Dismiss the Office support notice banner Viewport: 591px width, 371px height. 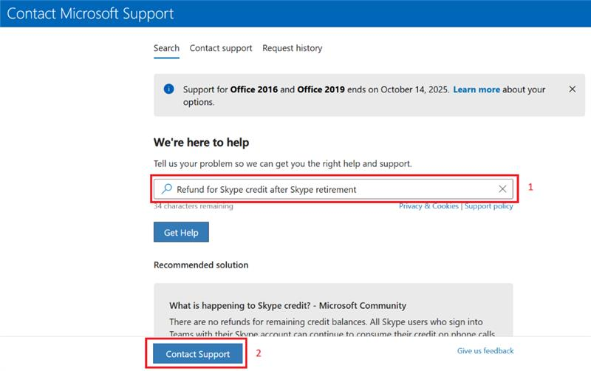click(572, 89)
